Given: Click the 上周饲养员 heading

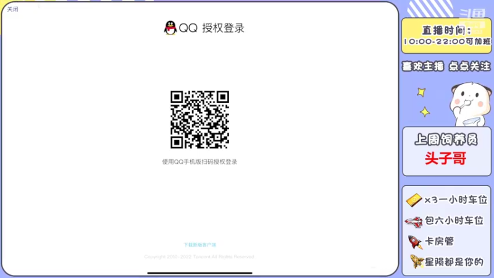Looking at the screenshot, I should click(x=446, y=140).
